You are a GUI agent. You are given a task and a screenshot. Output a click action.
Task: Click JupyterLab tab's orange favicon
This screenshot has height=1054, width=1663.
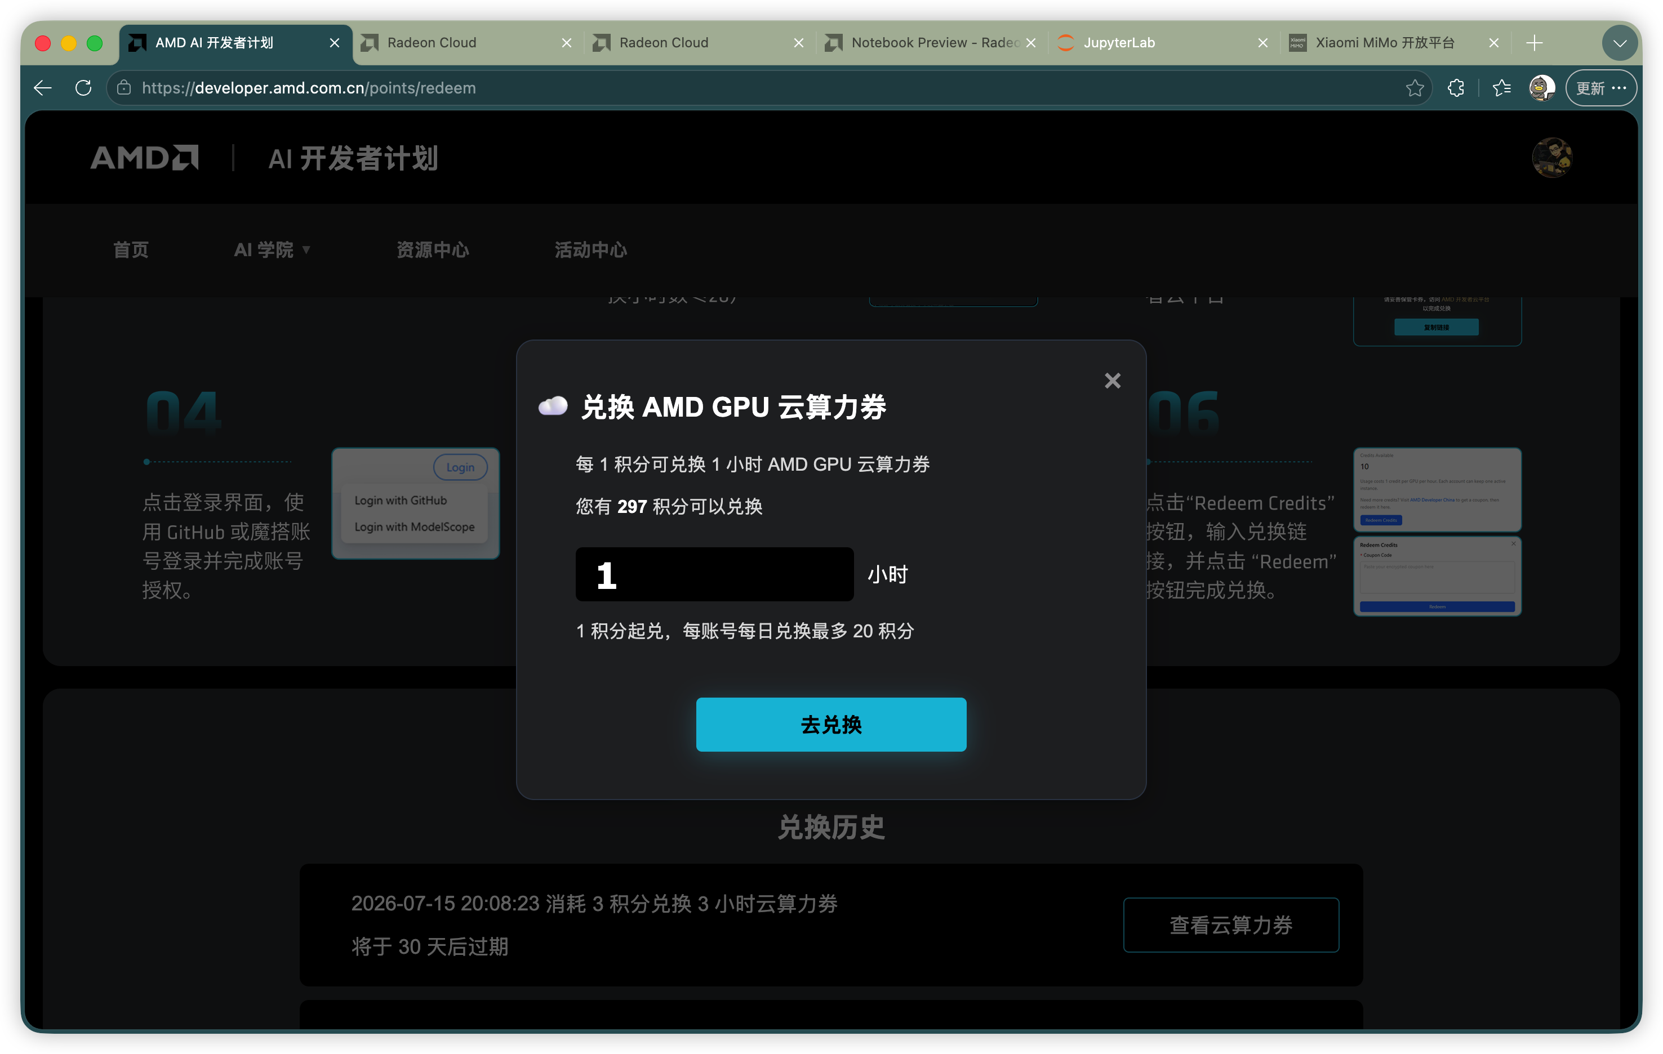(x=1066, y=43)
